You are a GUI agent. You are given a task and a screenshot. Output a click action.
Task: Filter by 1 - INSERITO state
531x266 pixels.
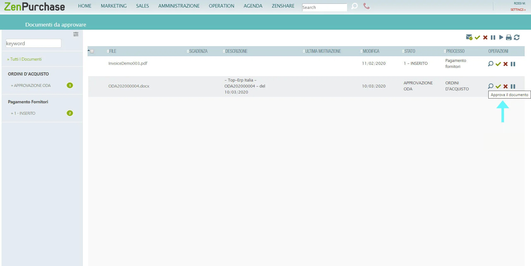pyautogui.click(x=23, y=113)
